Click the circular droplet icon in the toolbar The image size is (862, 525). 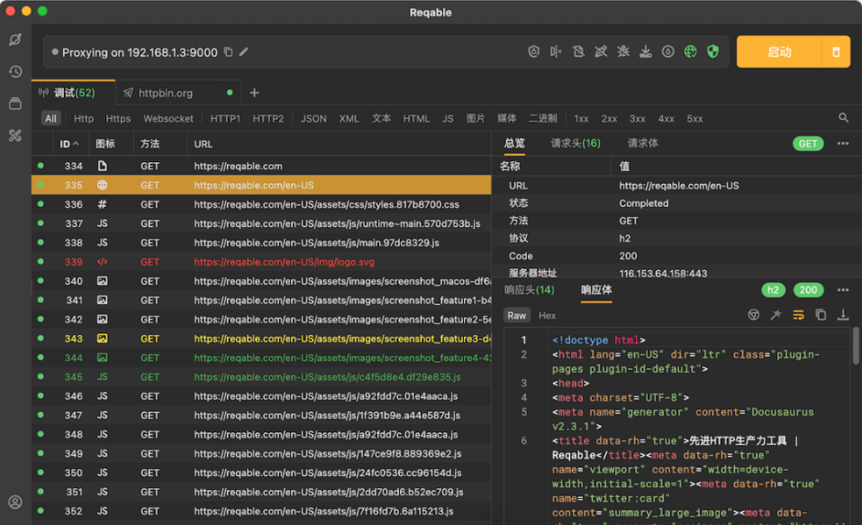tap(668, 51)
